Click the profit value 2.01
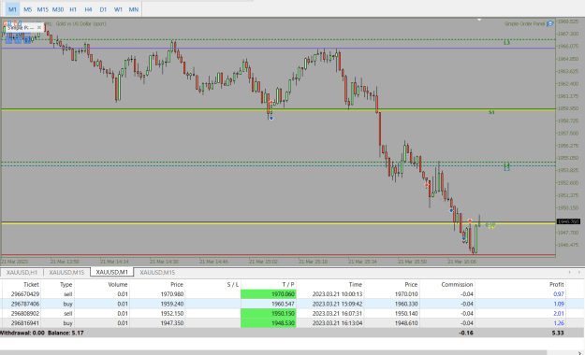The image size is (585, 355). coord(559,313)
